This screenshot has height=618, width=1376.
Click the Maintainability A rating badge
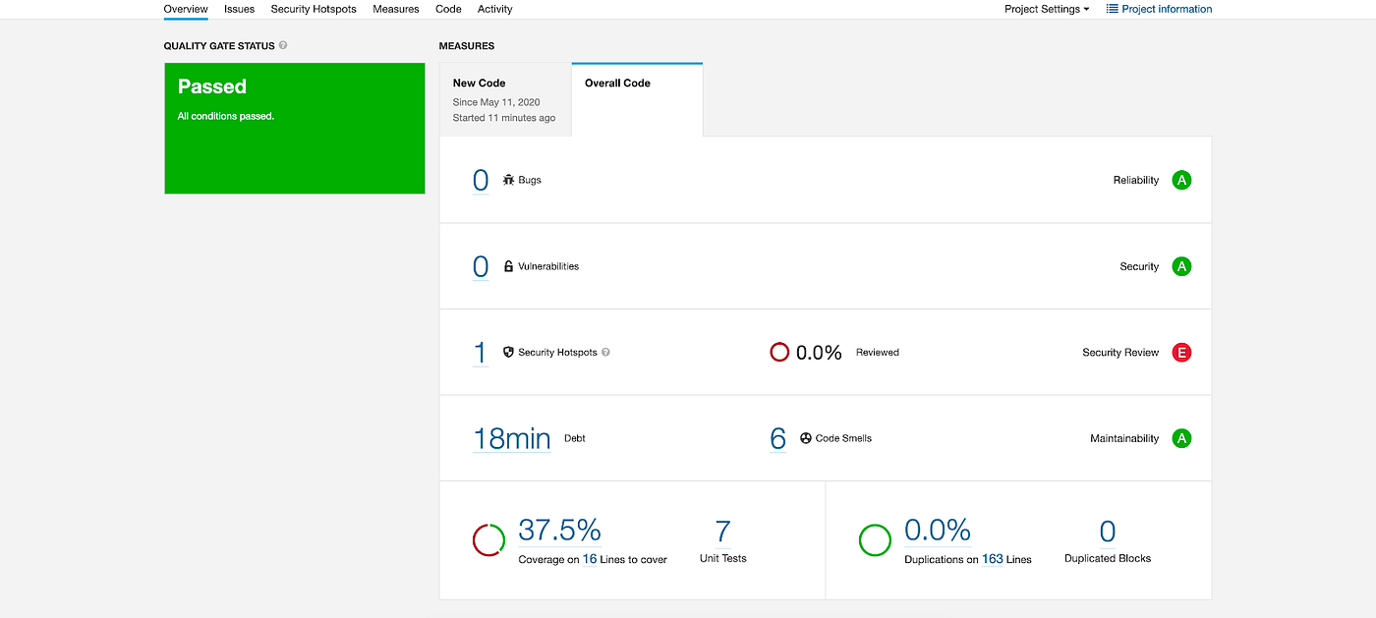click(1181, 438)
